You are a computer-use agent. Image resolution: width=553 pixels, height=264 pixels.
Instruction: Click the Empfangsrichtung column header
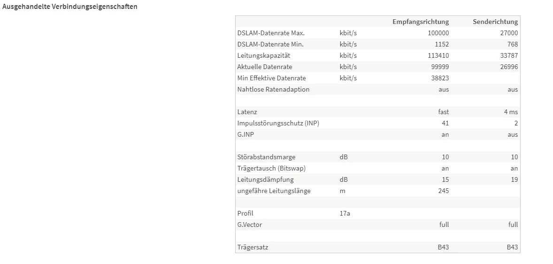[x=421, y=22]
